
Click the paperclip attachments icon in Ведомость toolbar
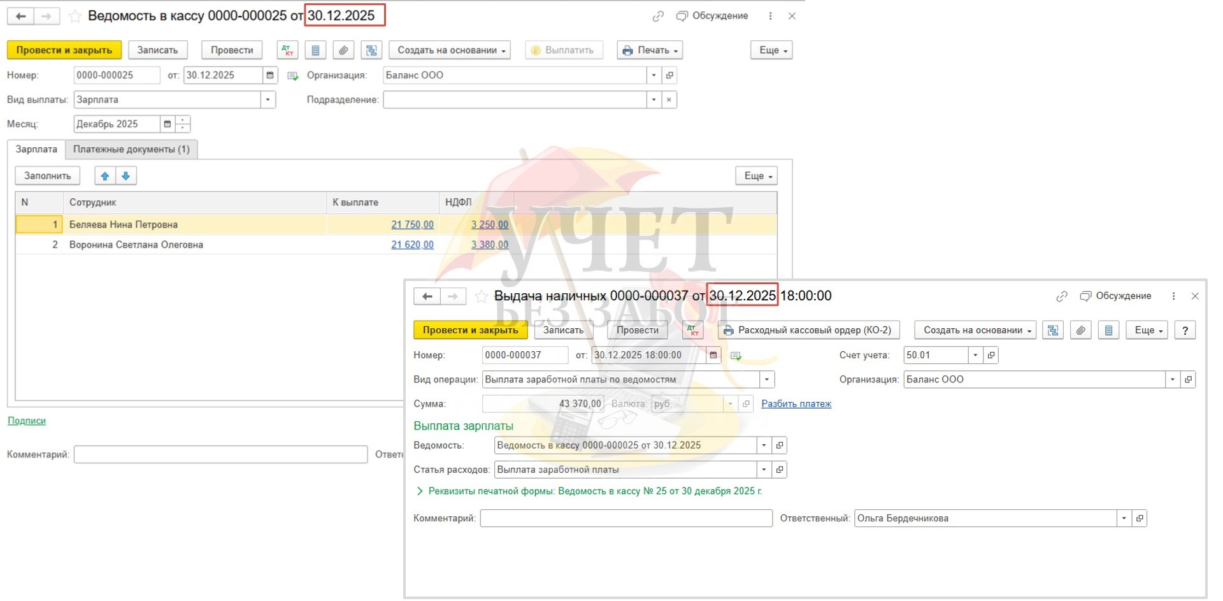pyautogui.click(x=343, y=50)
